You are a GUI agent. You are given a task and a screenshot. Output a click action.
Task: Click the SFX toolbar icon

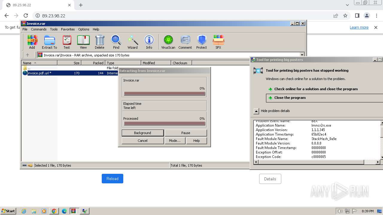(x=218, y=42)
